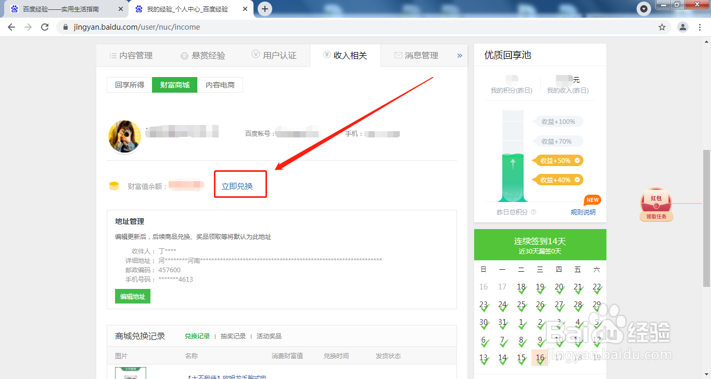Viewport: 711px width, 379px height.
Task: Open the 规则说明 link
Action: pyautogui.click(x=583, y=212)
